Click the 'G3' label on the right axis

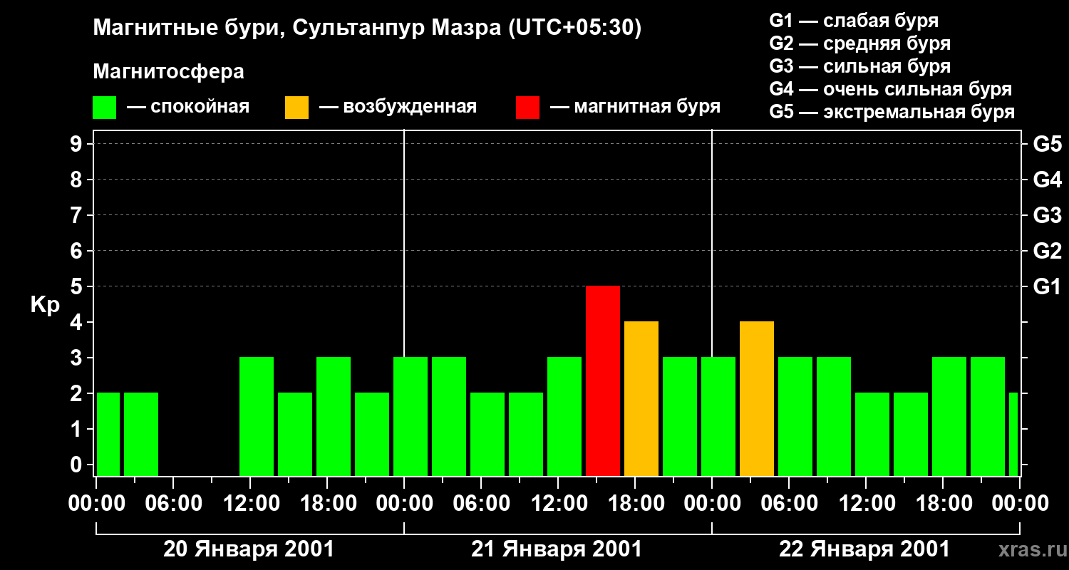click(x=1047, y=216)
